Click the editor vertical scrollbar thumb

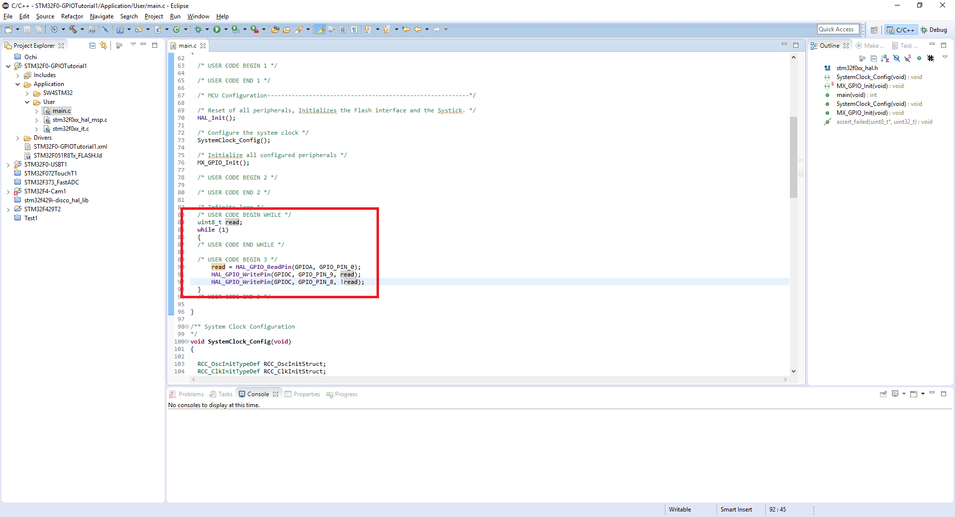(793, 157)
